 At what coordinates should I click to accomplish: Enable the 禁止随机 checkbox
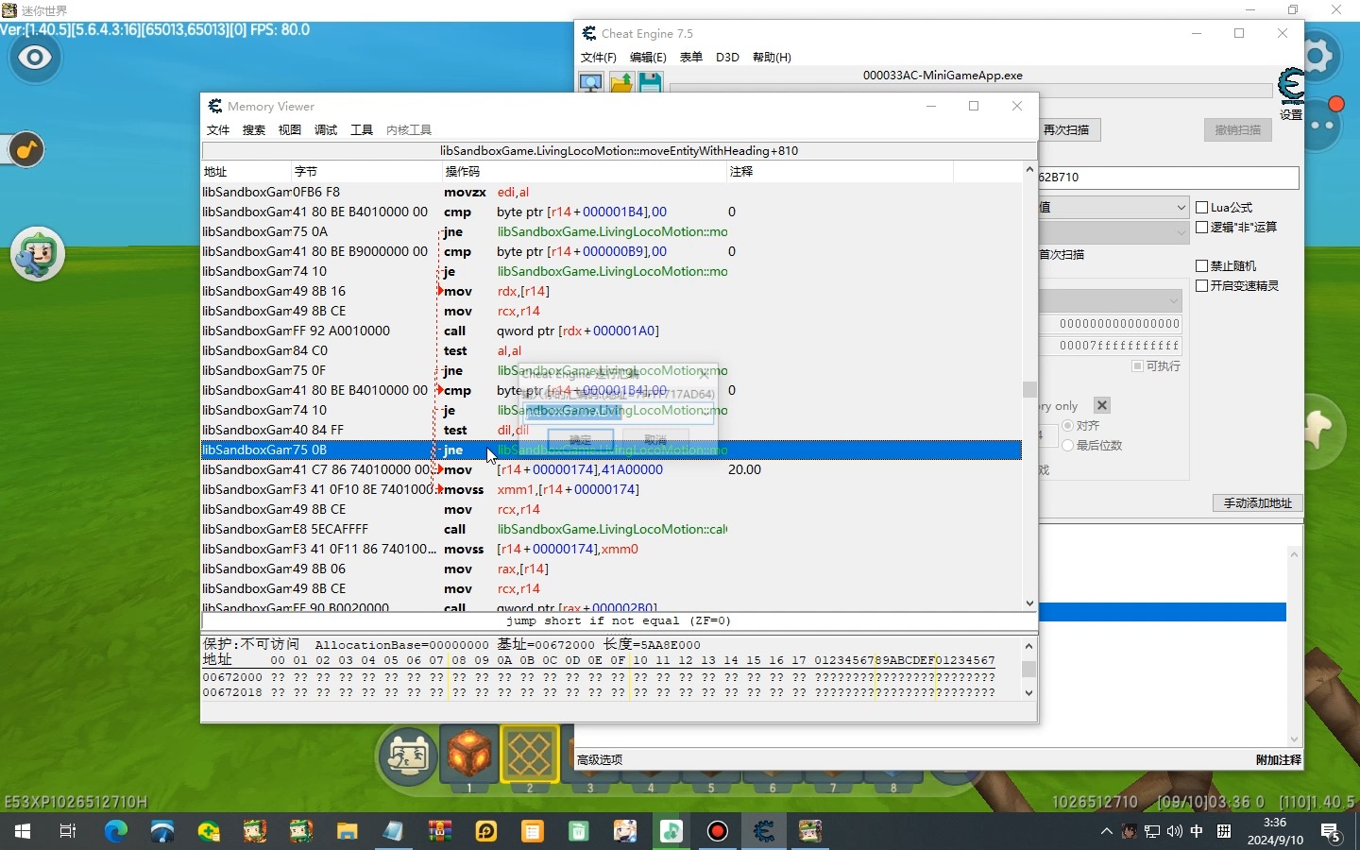(1202, 265)
